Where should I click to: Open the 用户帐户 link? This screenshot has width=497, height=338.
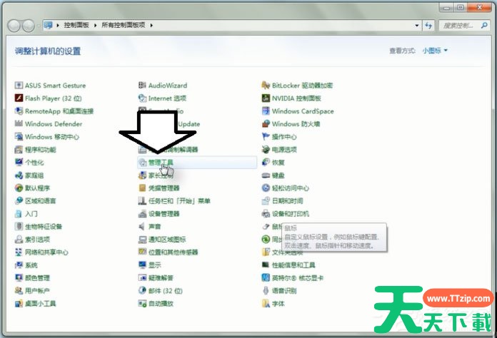click(x=37, y=290)
